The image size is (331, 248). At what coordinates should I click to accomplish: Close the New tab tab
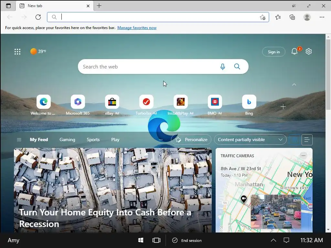(x=88, y=6)
